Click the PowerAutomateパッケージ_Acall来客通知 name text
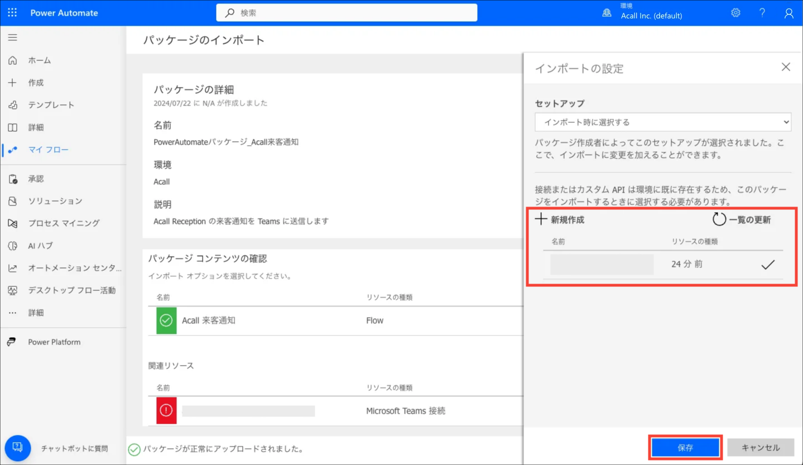The height and width of the screenshot is (465, 803). pyautogui.click(x=226, y=142)
